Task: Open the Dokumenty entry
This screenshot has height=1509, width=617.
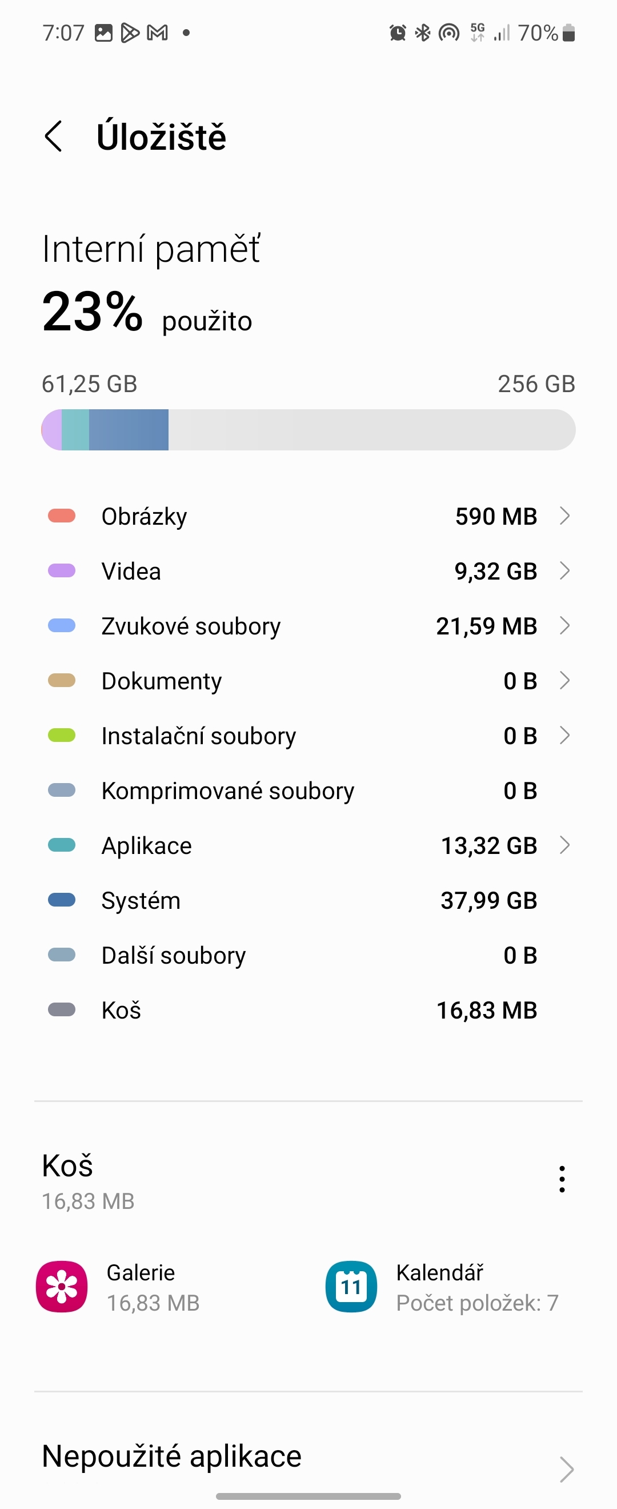Action: (162, 681)
